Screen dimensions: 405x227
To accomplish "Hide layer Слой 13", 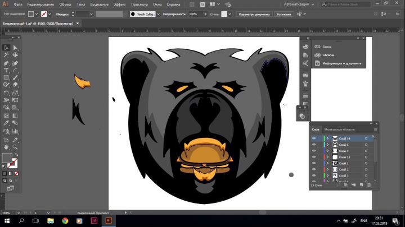I will pos(314,157).
